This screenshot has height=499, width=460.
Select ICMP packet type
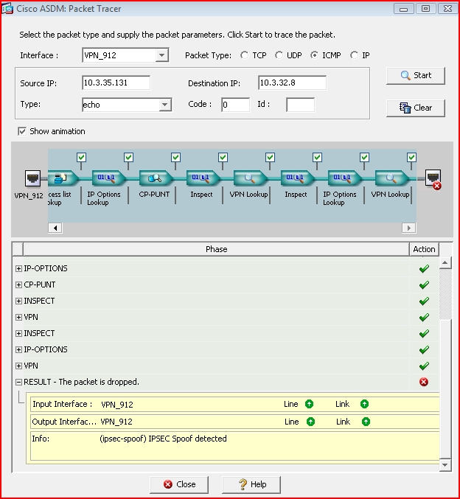pyautogui.click(x=314, y=55)
